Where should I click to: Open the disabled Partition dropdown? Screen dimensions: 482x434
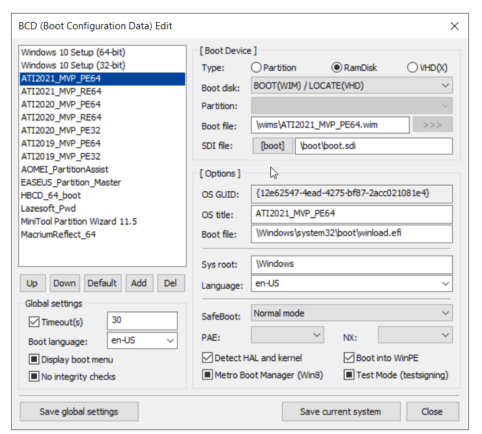[x=352, y=105]
